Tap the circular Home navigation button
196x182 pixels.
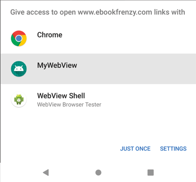(98, 173)
